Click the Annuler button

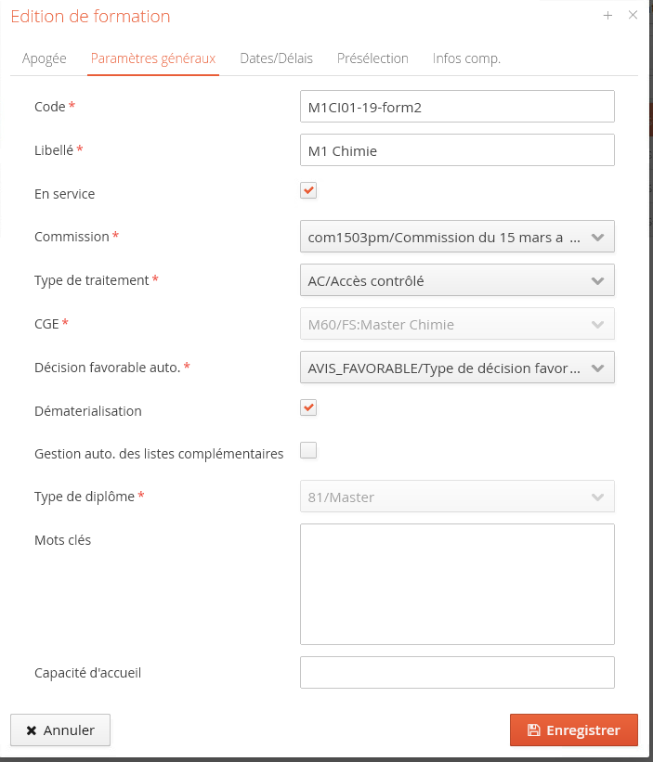tap(60, 730)
